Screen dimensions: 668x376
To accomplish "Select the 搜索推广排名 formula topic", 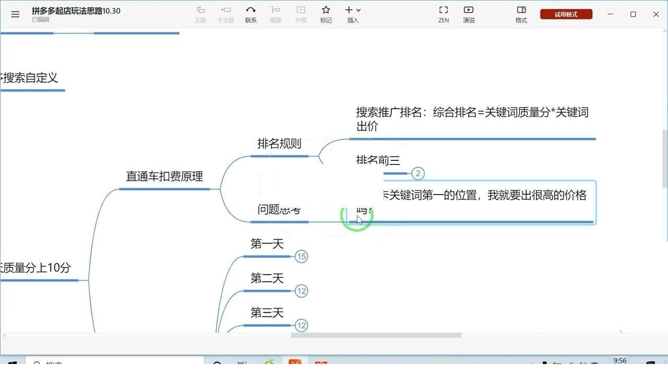I will (x=472, y=119).
